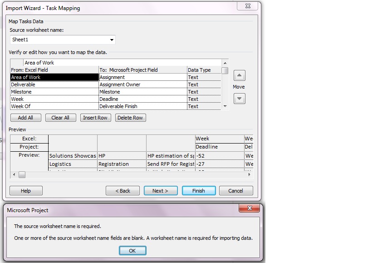Click the Add All button

[26, 118]
